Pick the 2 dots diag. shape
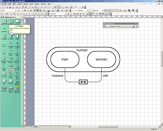This screenshot has width=163, height=131. pos(4,73)
